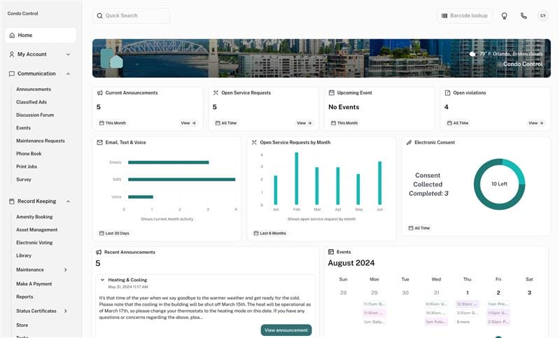Open the CY user avatar menu

tap(542, 15)
